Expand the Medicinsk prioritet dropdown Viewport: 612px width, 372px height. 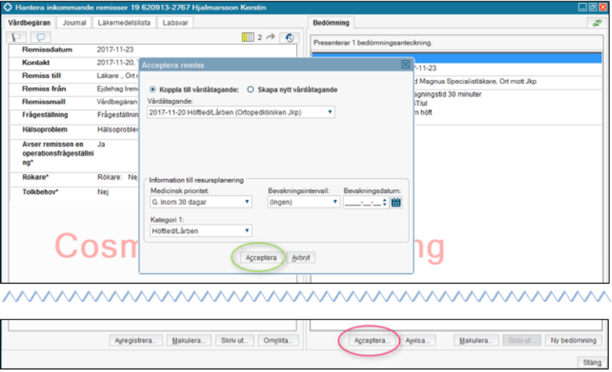coord(200,202)
